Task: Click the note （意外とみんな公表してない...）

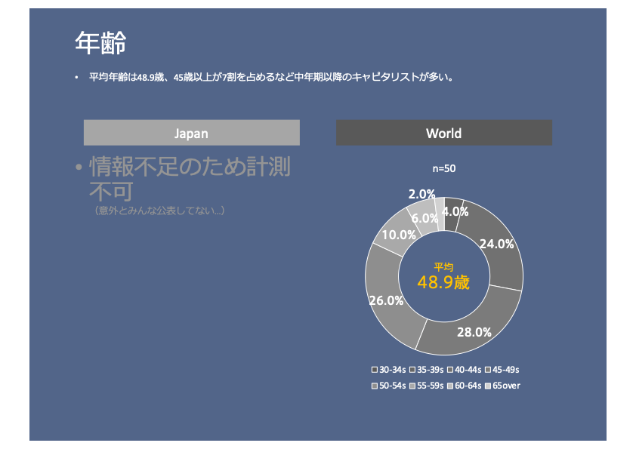Action: 159,211
